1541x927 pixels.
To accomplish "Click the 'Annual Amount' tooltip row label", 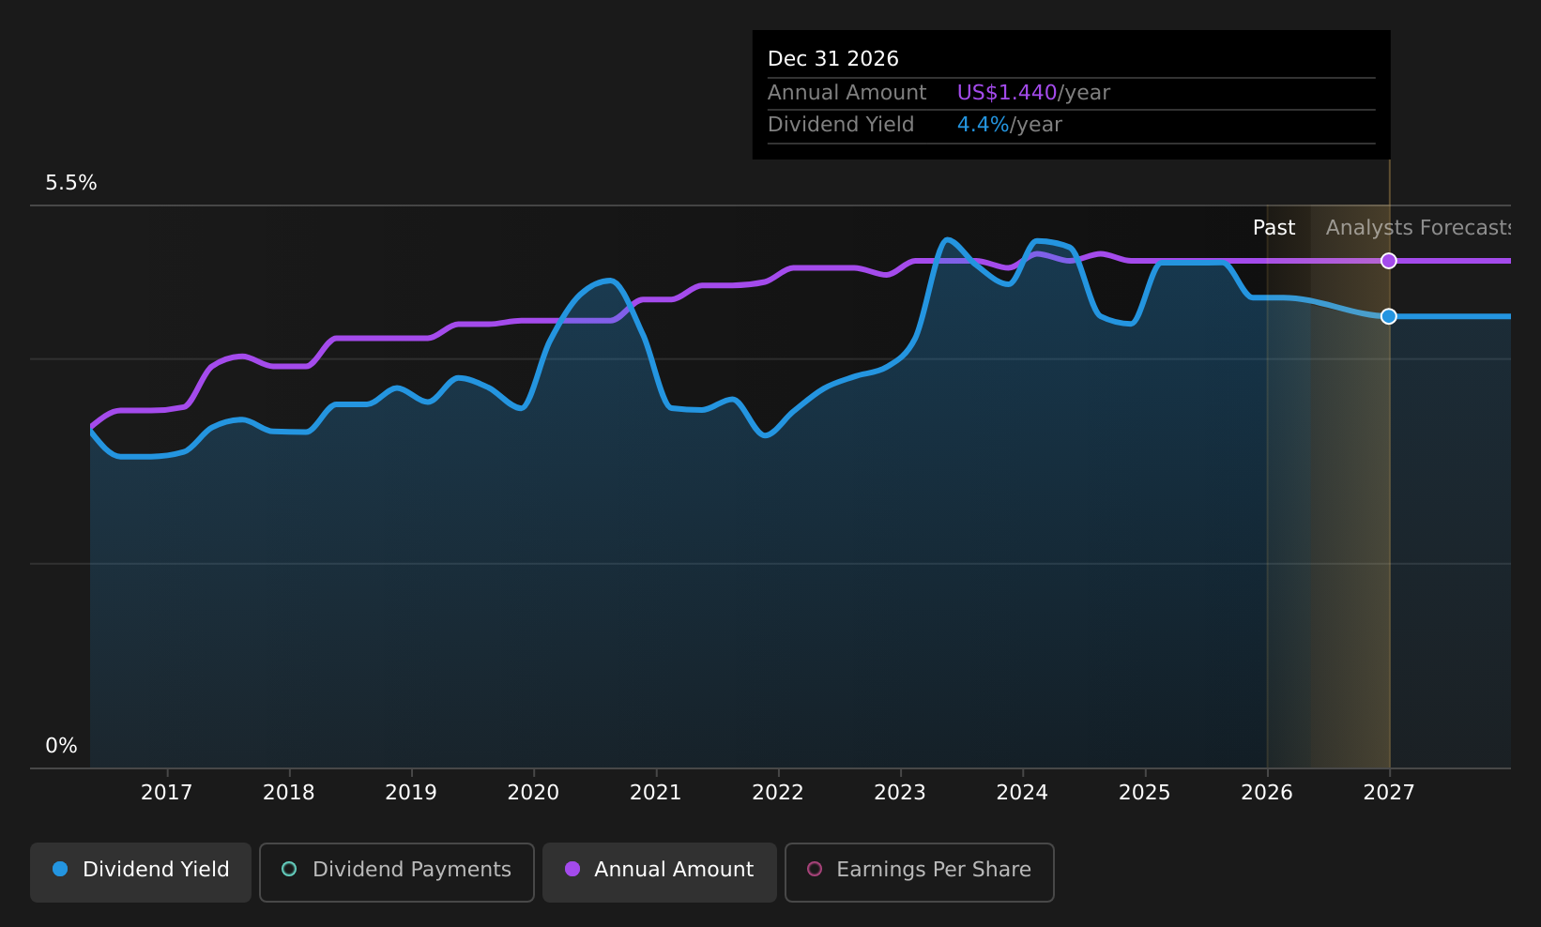I will [847, 93].
